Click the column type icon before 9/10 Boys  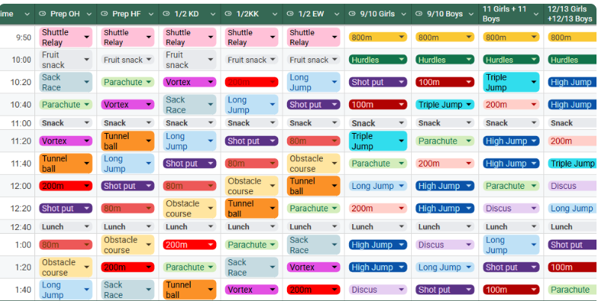coord(419,14)
